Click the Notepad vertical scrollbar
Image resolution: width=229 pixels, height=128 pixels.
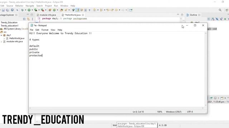coord(206,69)
